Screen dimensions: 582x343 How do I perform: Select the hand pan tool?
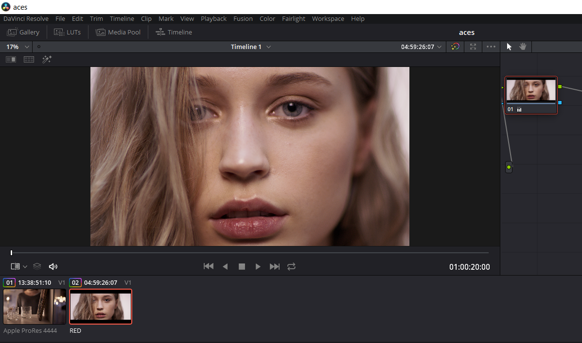(x=523, y=47)
